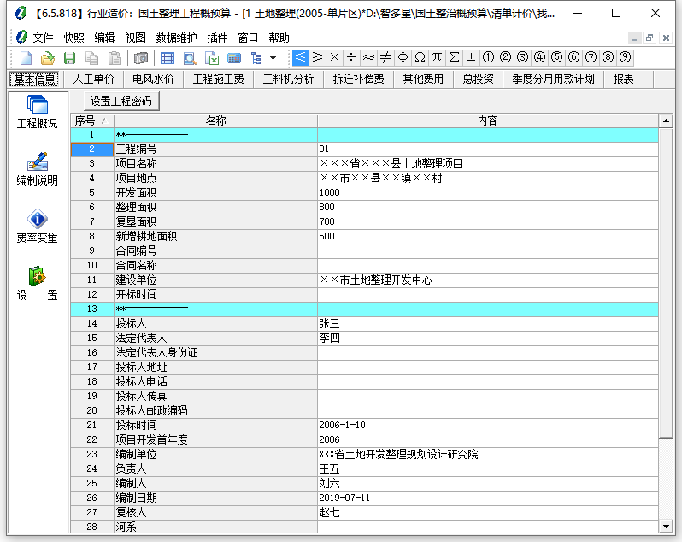
Task: Insert the circled number ① symbol
Action: tap(488, 57)
